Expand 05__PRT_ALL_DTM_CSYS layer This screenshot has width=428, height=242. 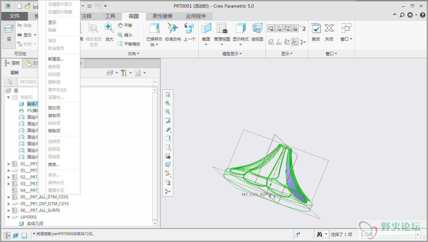point(9,197)
